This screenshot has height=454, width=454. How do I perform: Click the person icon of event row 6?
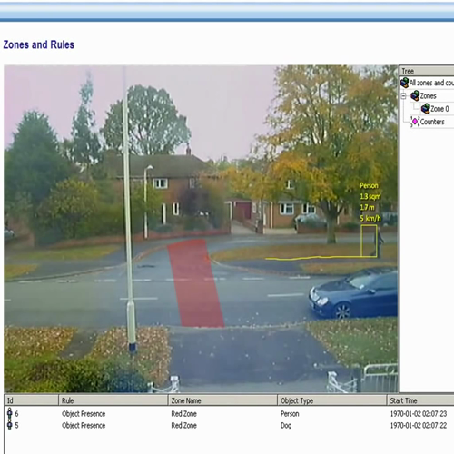click(10, 413)
